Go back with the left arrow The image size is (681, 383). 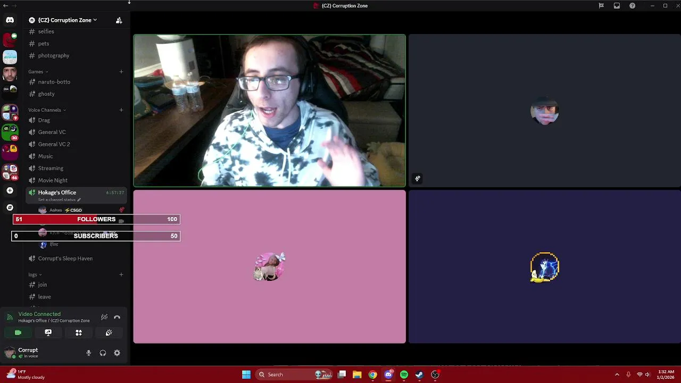(5, 5)
